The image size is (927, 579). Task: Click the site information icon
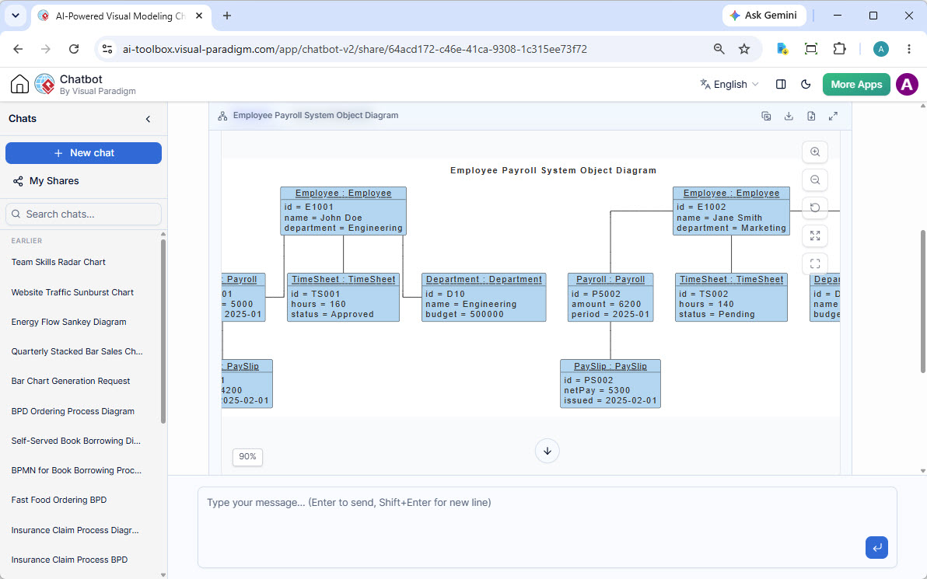(x=107, y=49)
